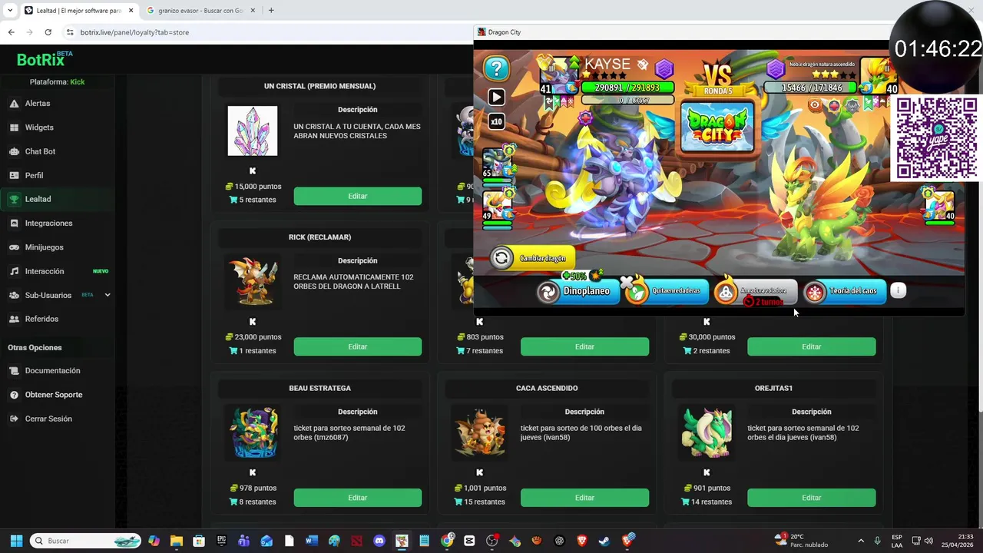Viewport: 983px width, 553px height.
Task: Open Widgets in the sidebar
Action: pyautogui.click(x=58, y=127)
